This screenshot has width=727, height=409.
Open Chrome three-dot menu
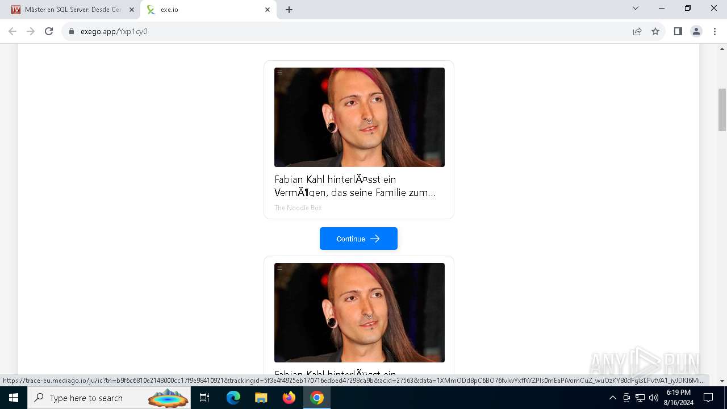(715, 31)
